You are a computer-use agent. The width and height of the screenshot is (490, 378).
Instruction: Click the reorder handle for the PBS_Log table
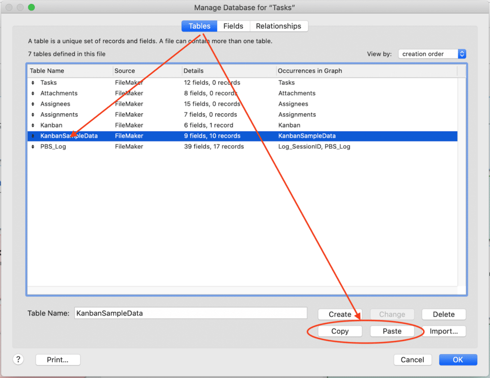(x=33, y=146)
